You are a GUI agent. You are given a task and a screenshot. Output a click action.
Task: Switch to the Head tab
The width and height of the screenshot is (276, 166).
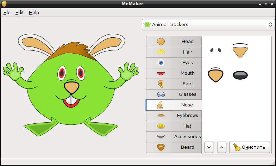coord(174,42)
